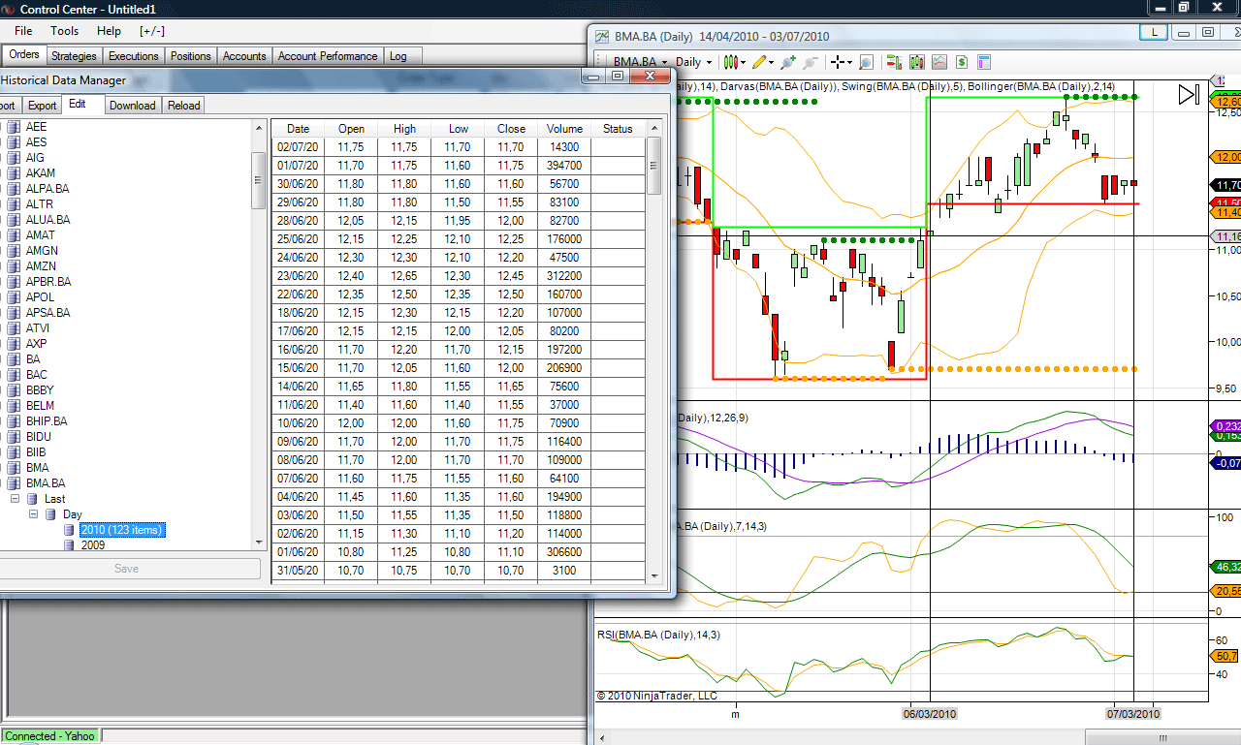This screenshot has width=1241, height=745.
Task: Click the database icon beside the Day node
Action: tap(50, 514)
